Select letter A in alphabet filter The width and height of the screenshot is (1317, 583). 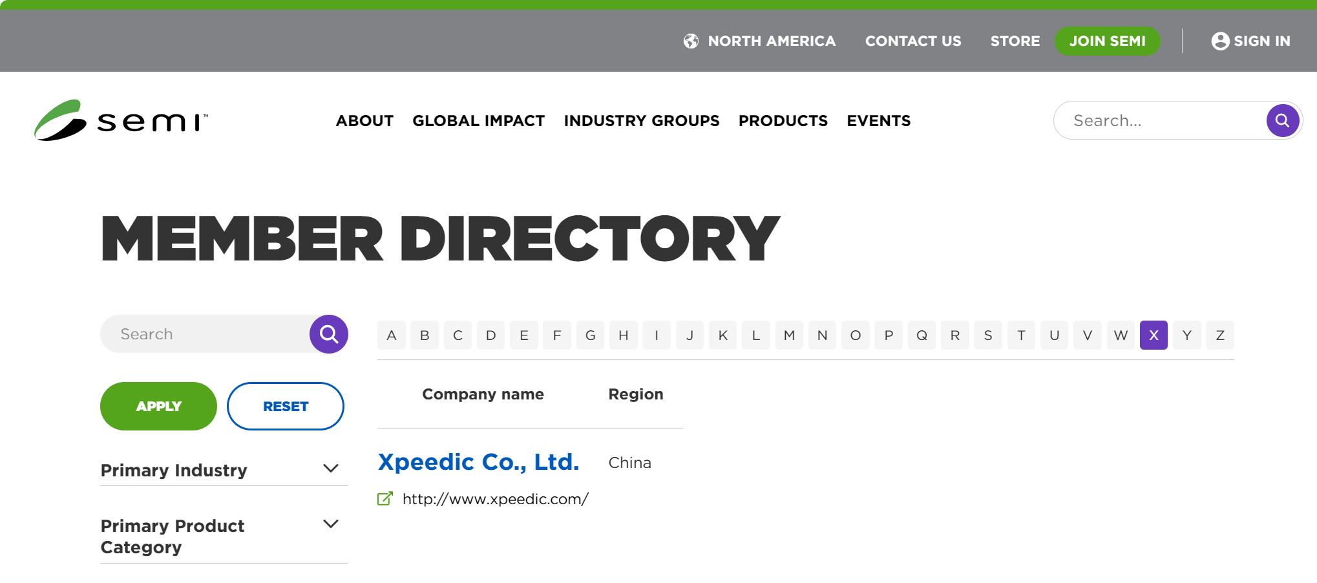click(x=392, y=335)
